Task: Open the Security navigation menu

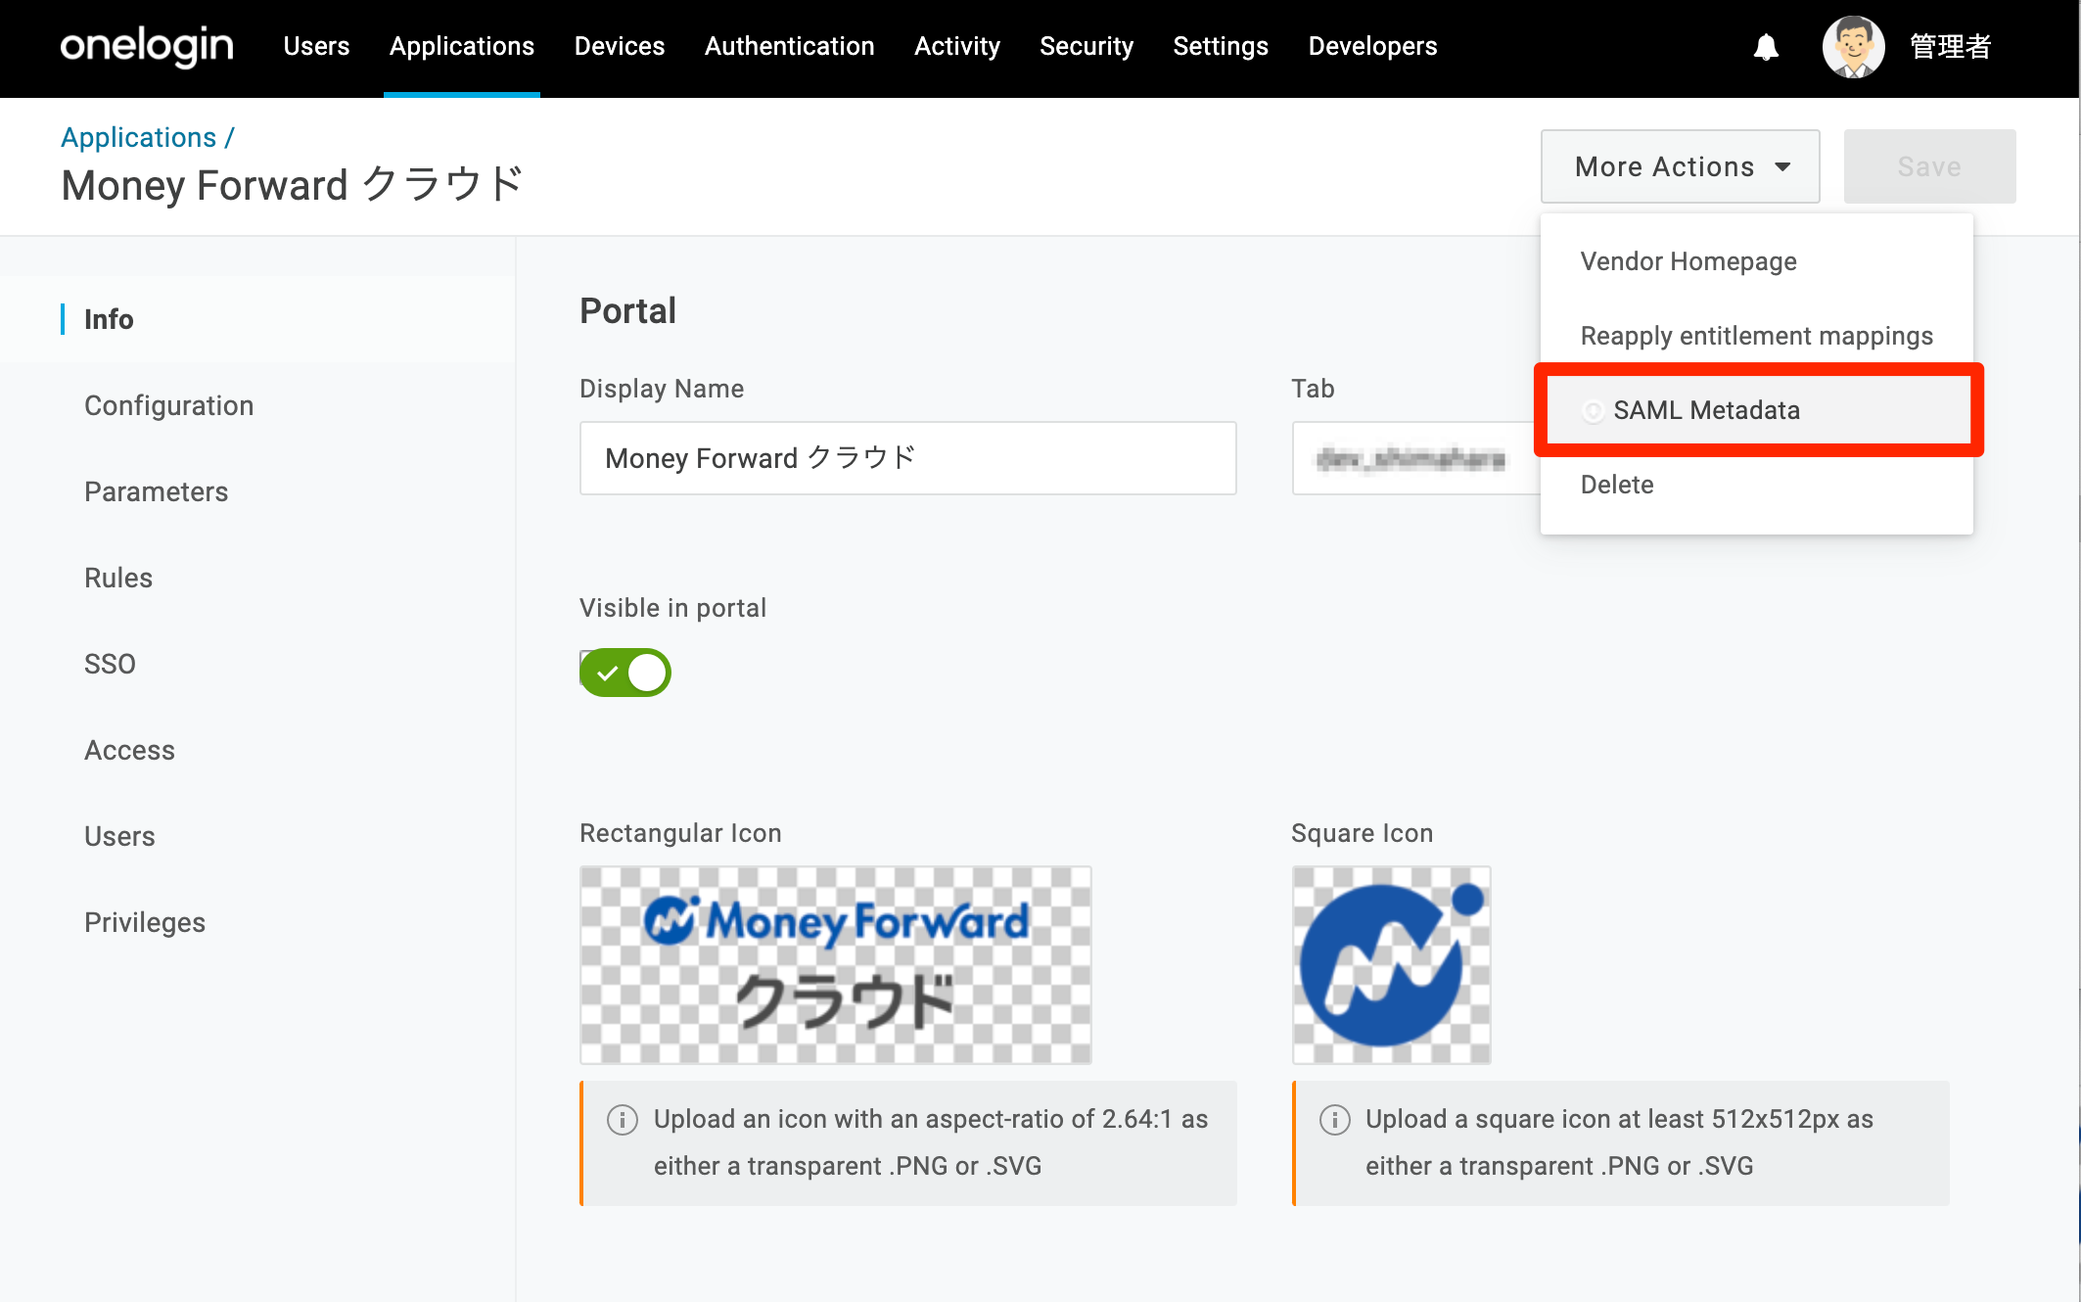Action: (x=1087, y=46)
